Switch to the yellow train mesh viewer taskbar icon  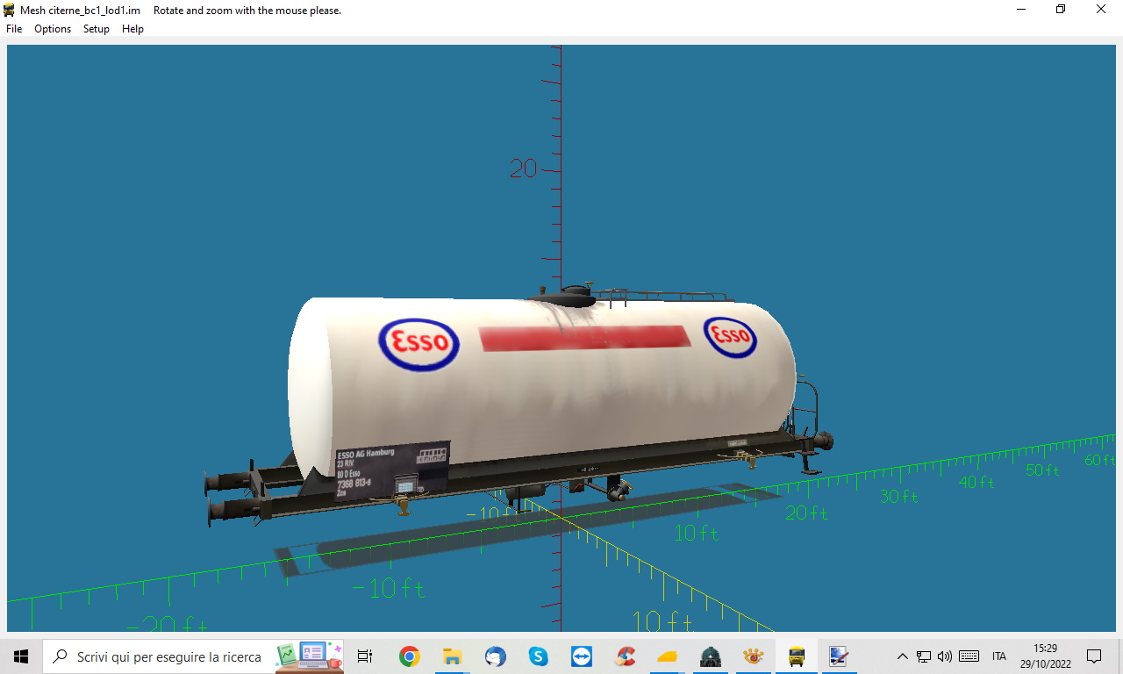point(797,656)
